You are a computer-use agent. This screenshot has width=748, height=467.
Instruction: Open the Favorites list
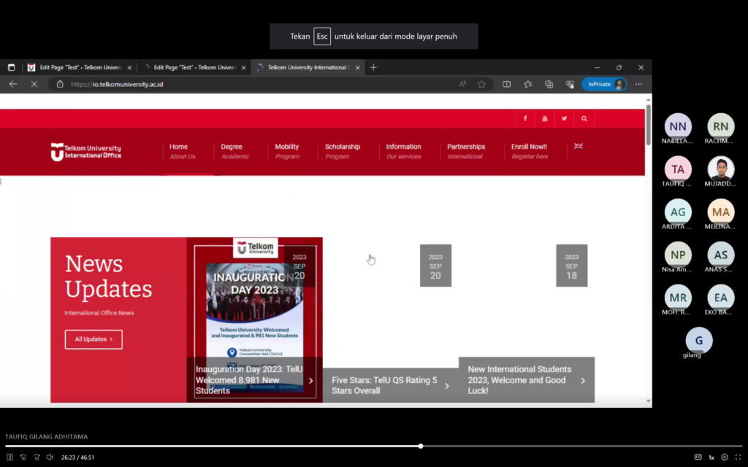click(527, 85)
